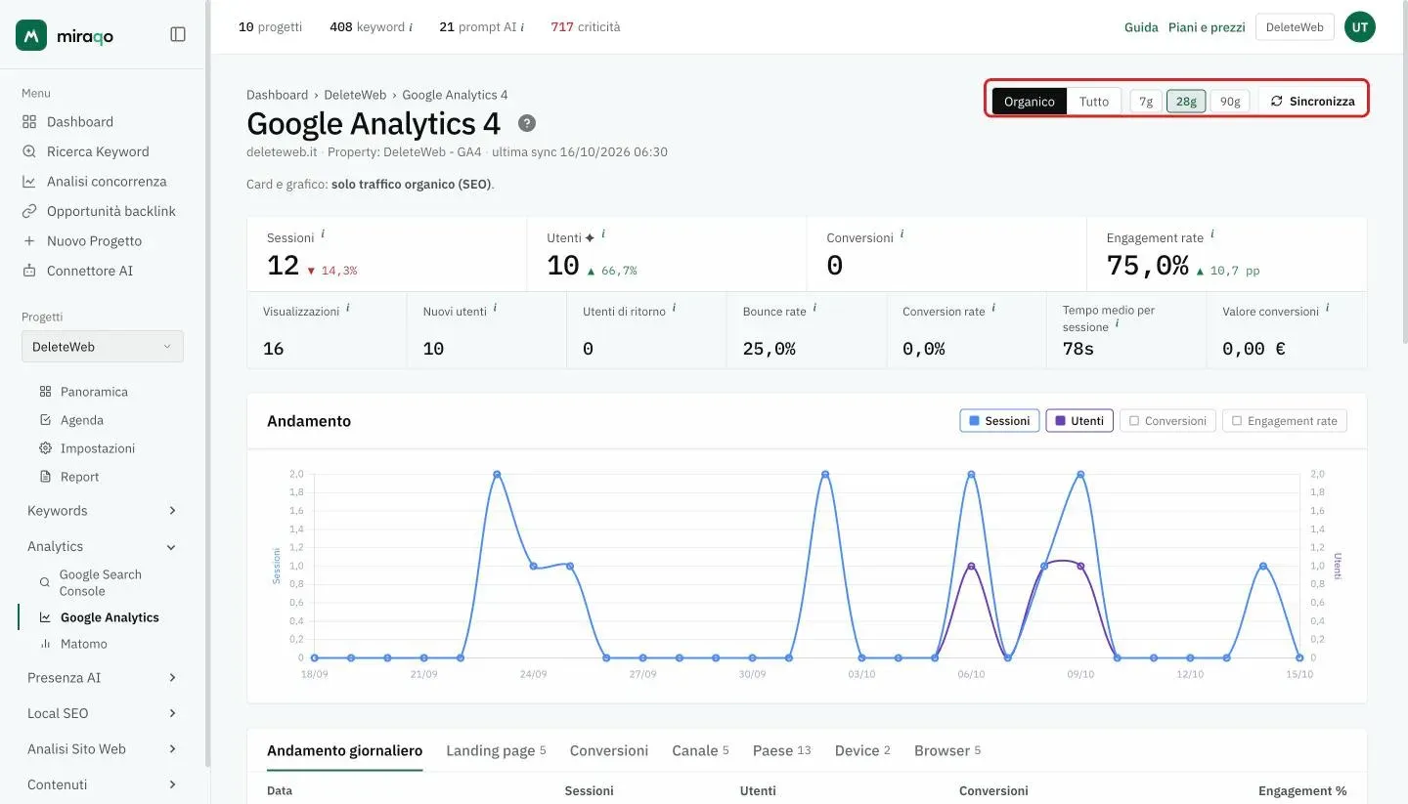The height and width of the screenshot is (804, 1408).
Task: Enable the Engagement rate chart series
Action: coord(1285,421)
